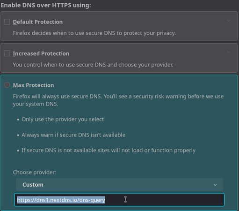Click the Default Protection label text
The image size is (239, 211).
click(x=38, y=22)
